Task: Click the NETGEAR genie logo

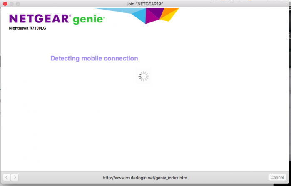Action: (x=57, y=19)
